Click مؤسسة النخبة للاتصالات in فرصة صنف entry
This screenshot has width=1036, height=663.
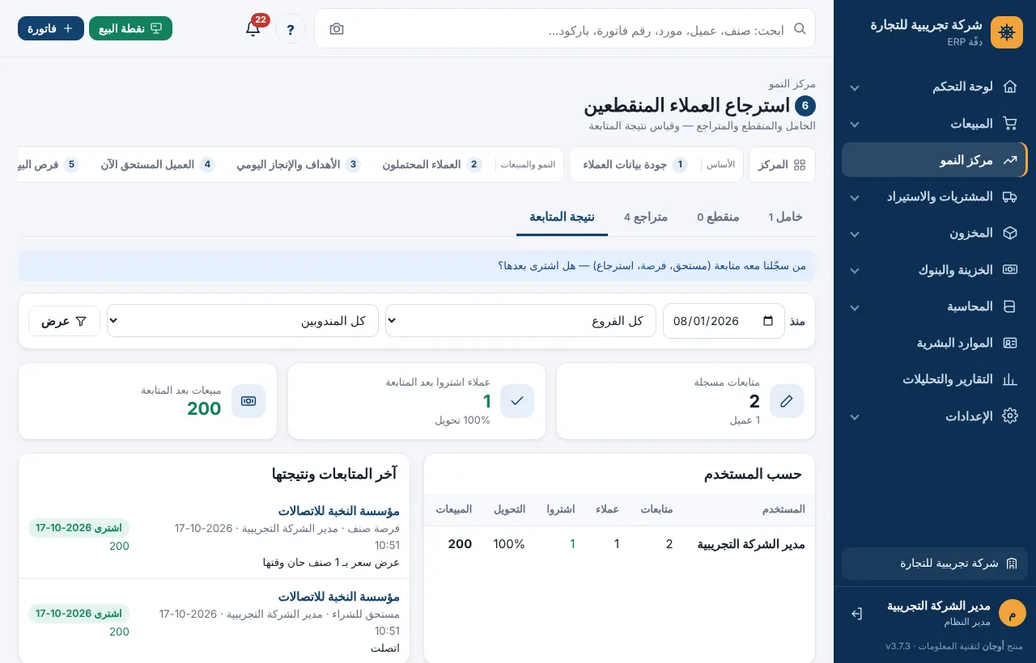pyautogui.click(x=339, y=511)
